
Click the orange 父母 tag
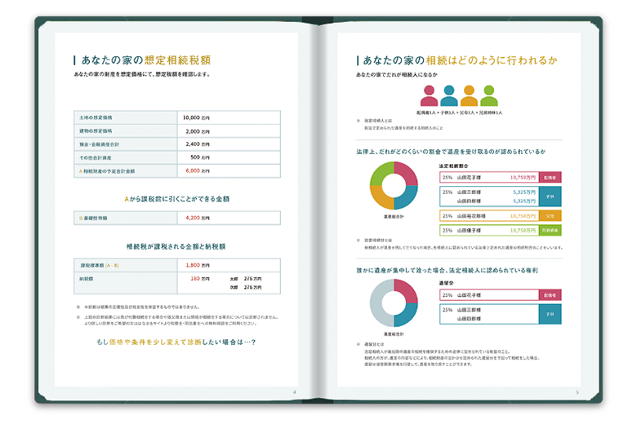click(x=550, y=216)
